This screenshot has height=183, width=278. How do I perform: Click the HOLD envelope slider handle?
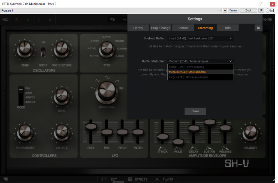click(x=178, y=142)
